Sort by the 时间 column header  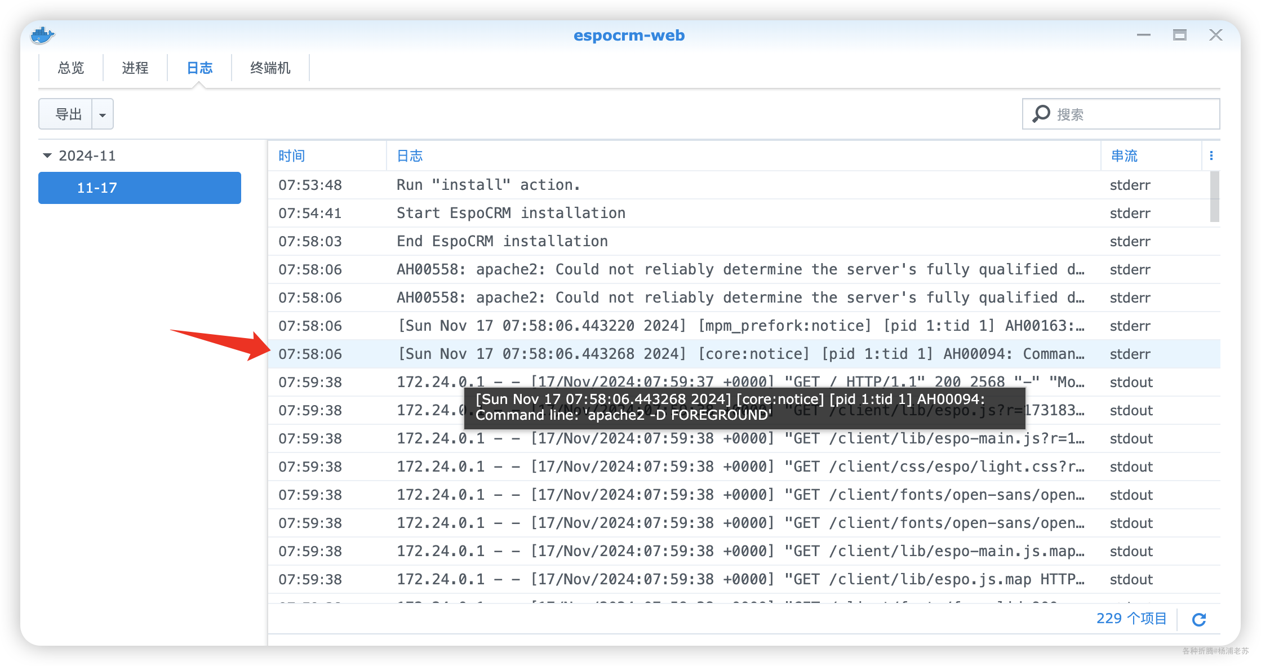pyautogui.click(x=292, y=156)
